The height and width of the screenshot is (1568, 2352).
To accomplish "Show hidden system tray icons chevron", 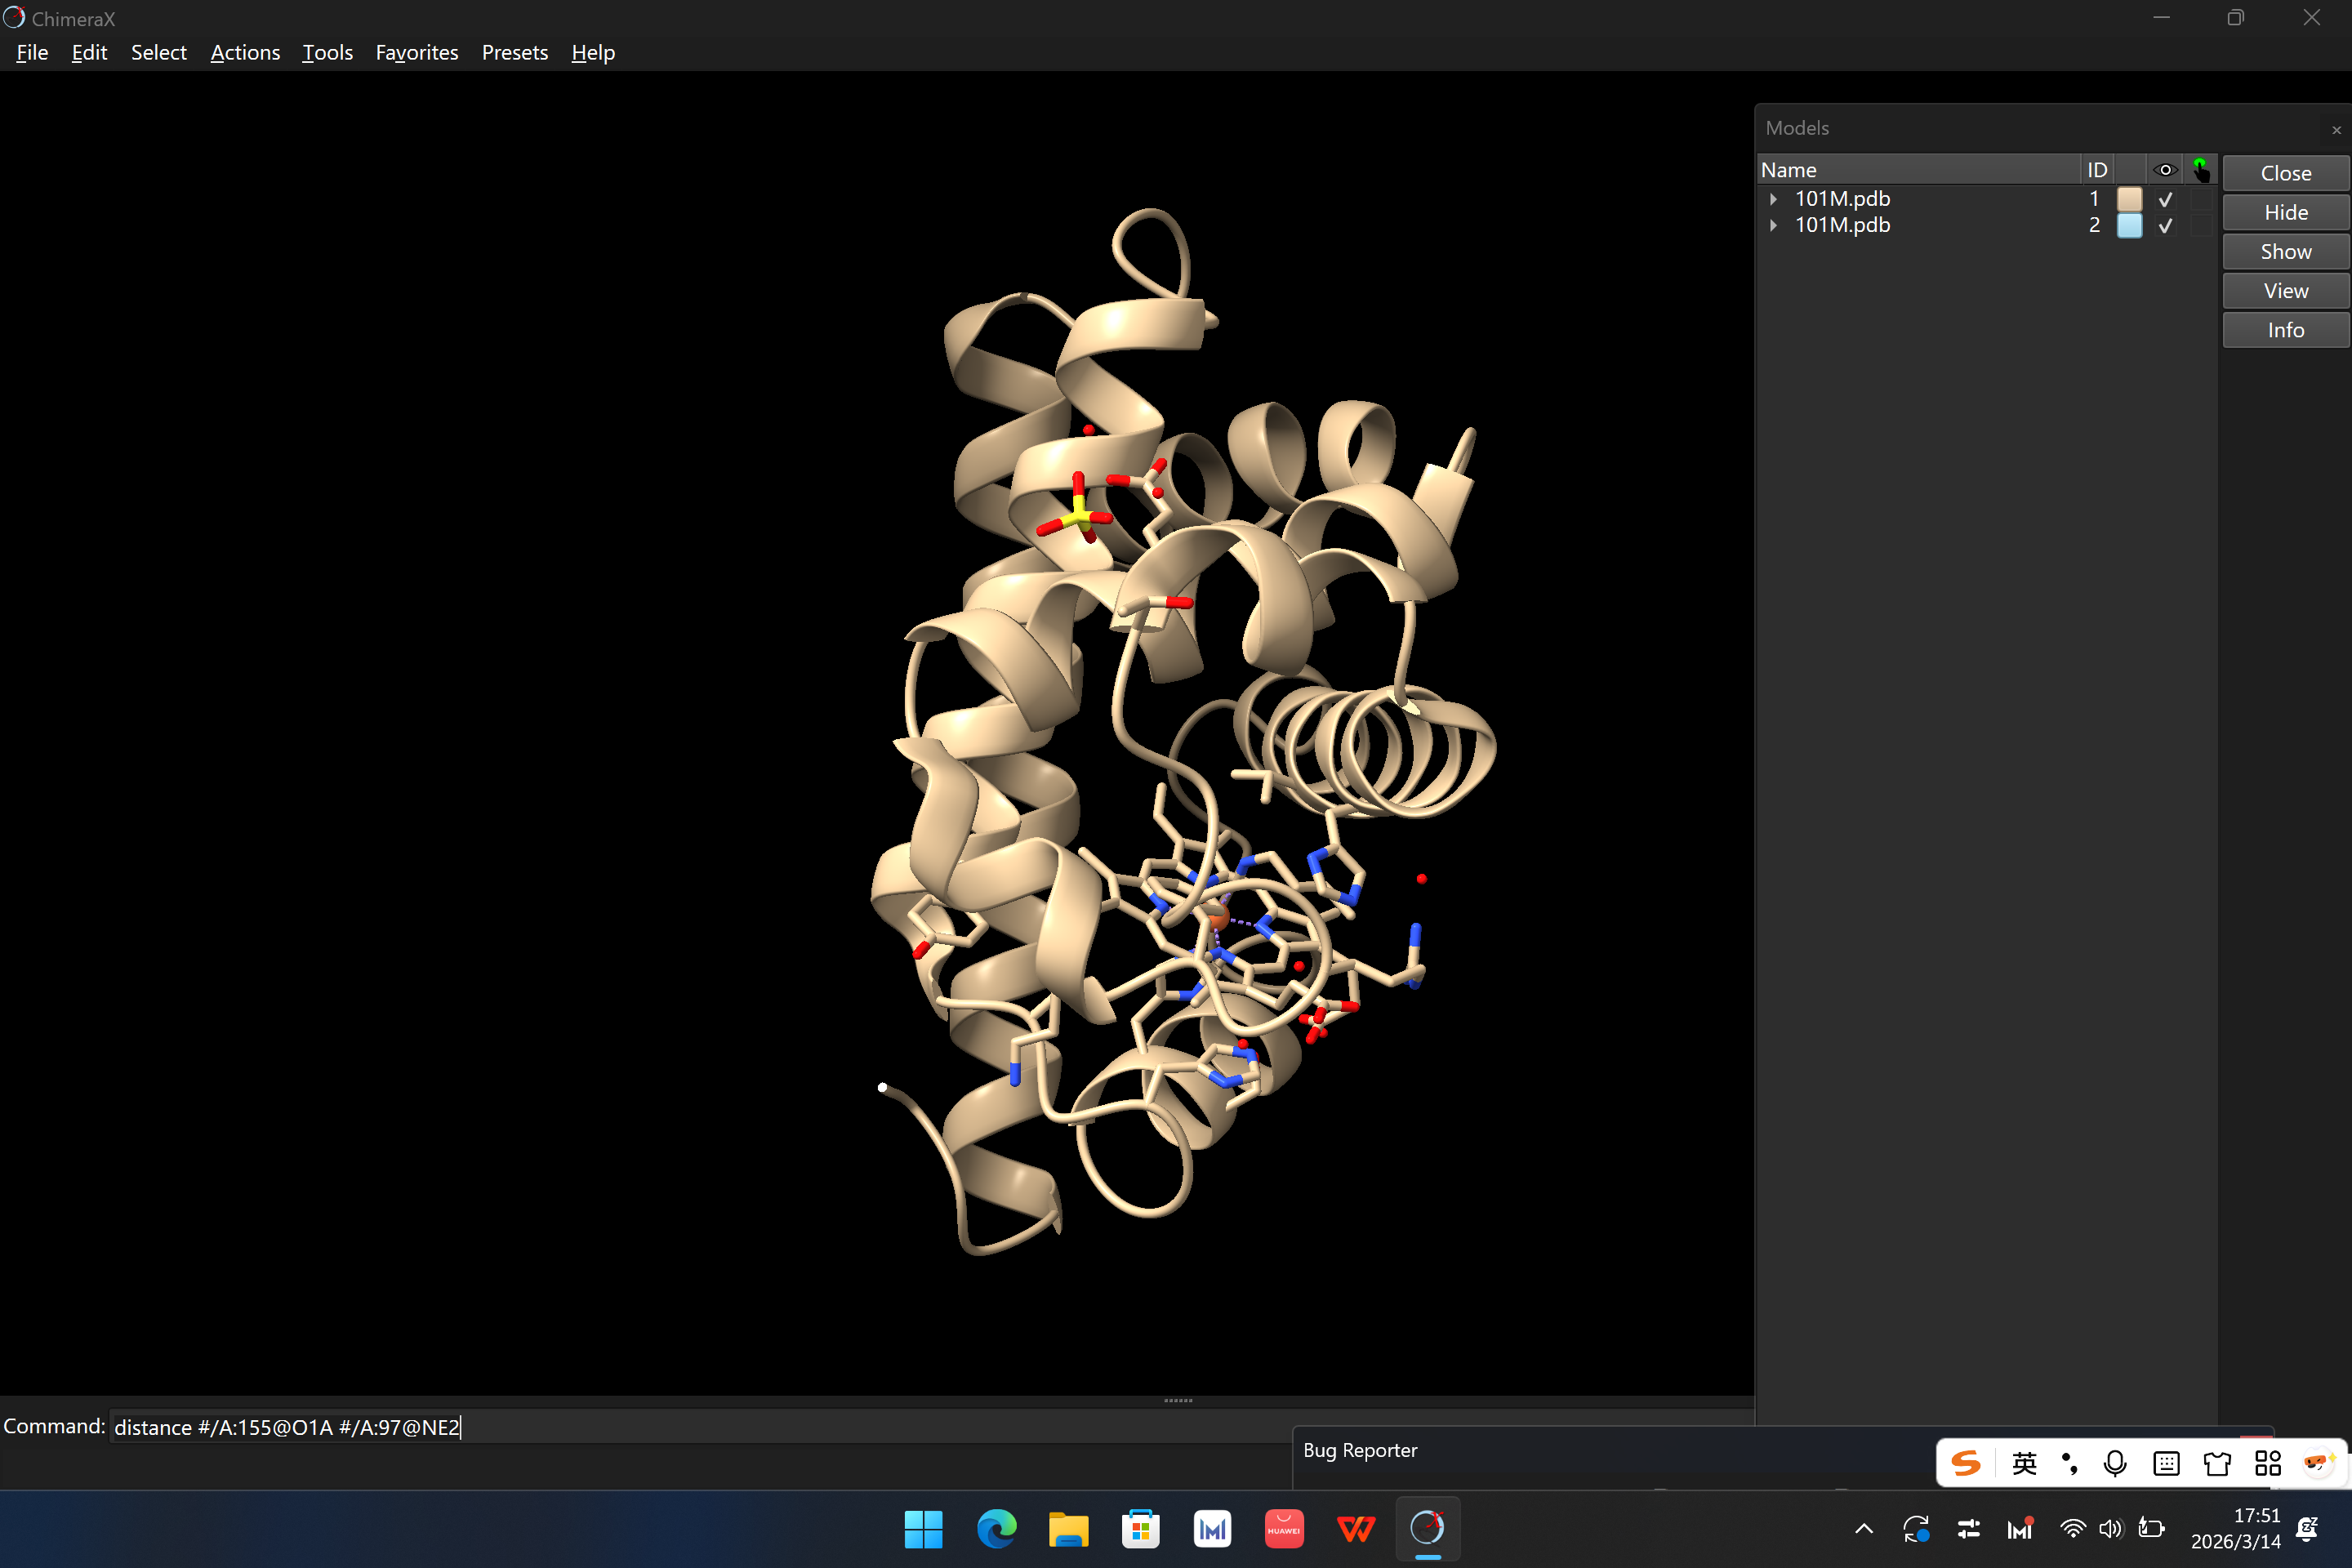I will [x=1863, y=1529].
